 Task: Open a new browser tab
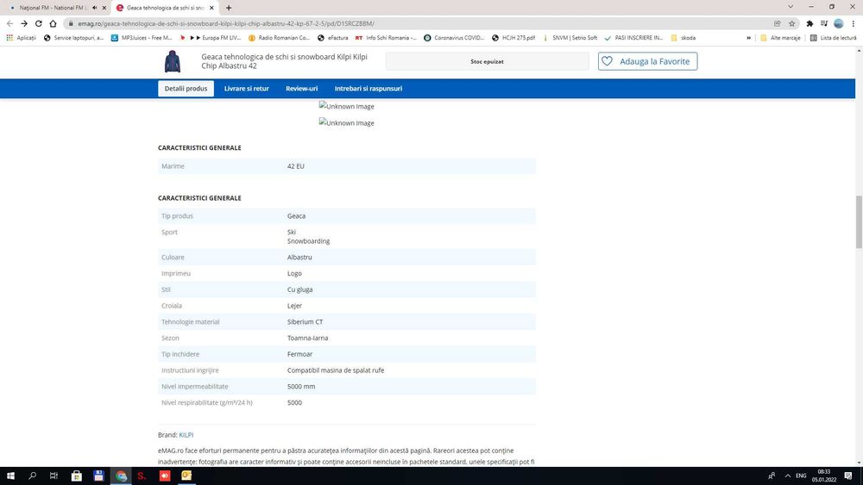pyautogui.click(x=229, y=8)
